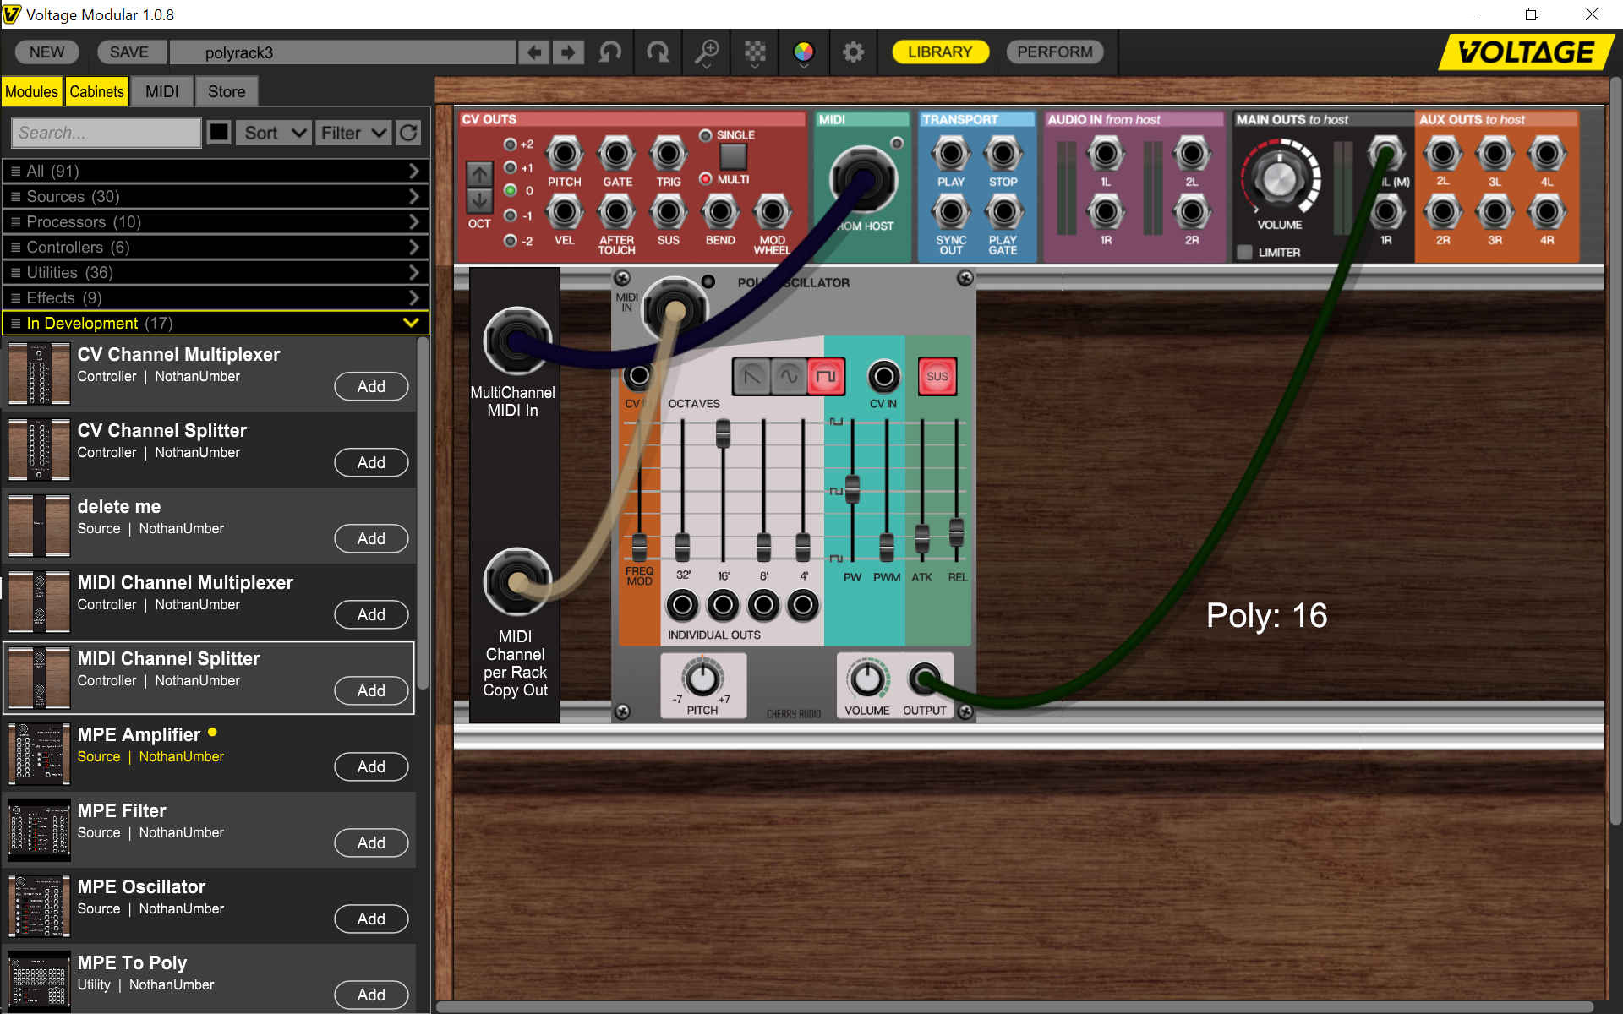1623x1014 pixels.
Task: Click the octave down arrow in CV OUTS
Action: (x=479, y=200)
